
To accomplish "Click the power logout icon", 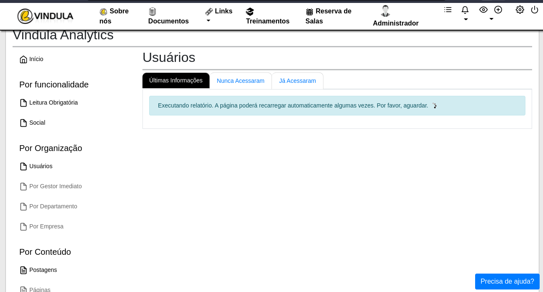I will click(535, 10).
